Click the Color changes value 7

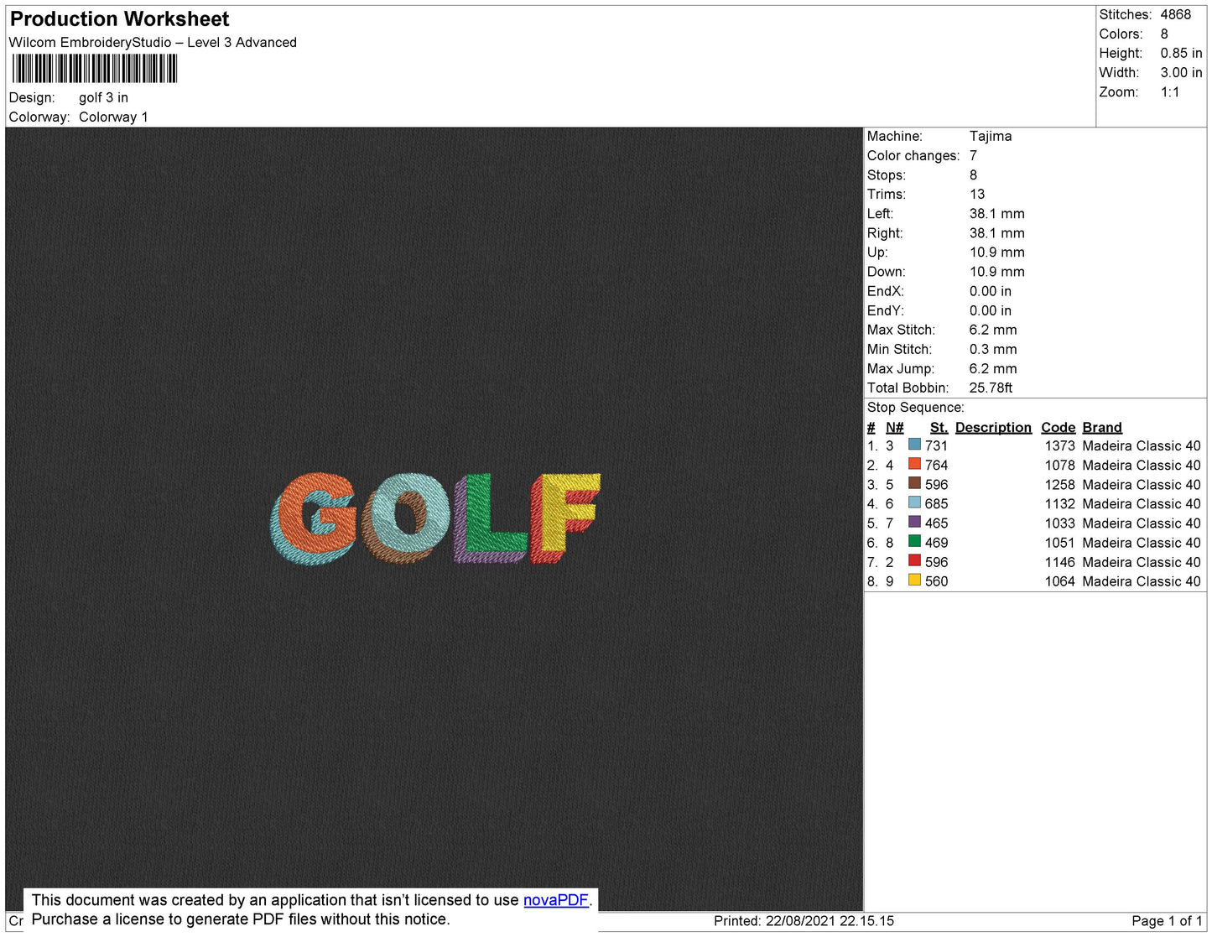973,155
